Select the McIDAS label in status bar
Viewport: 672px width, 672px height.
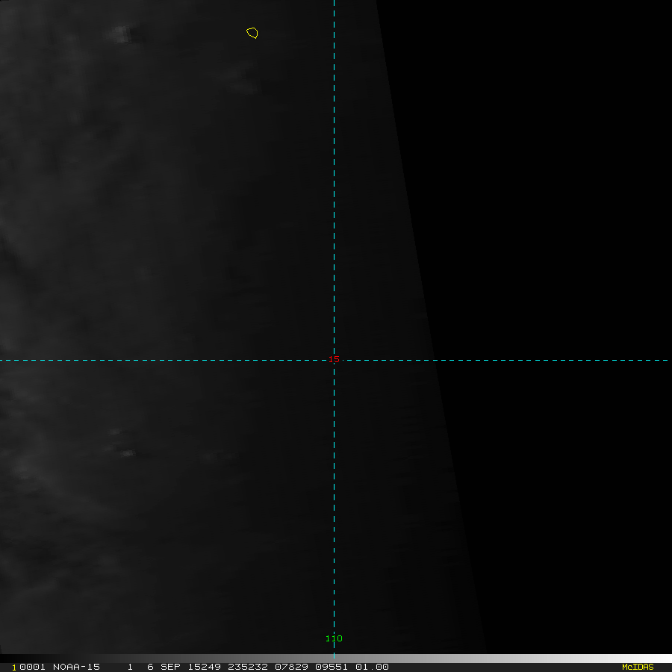(x=637, y=667)
